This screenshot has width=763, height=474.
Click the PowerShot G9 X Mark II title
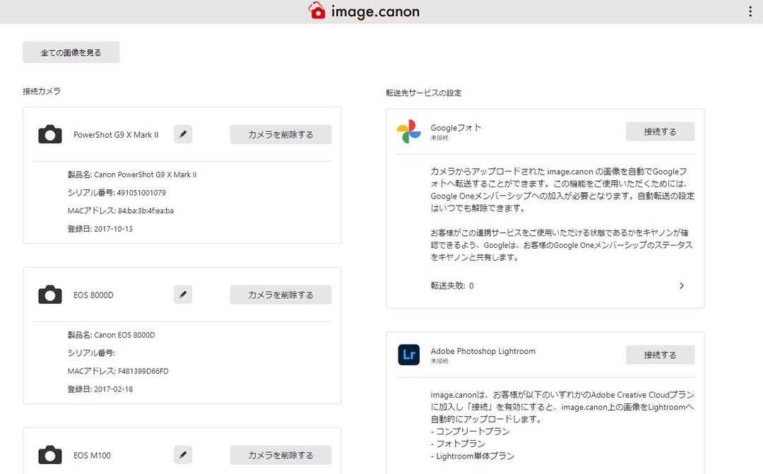tap(116, 135)
